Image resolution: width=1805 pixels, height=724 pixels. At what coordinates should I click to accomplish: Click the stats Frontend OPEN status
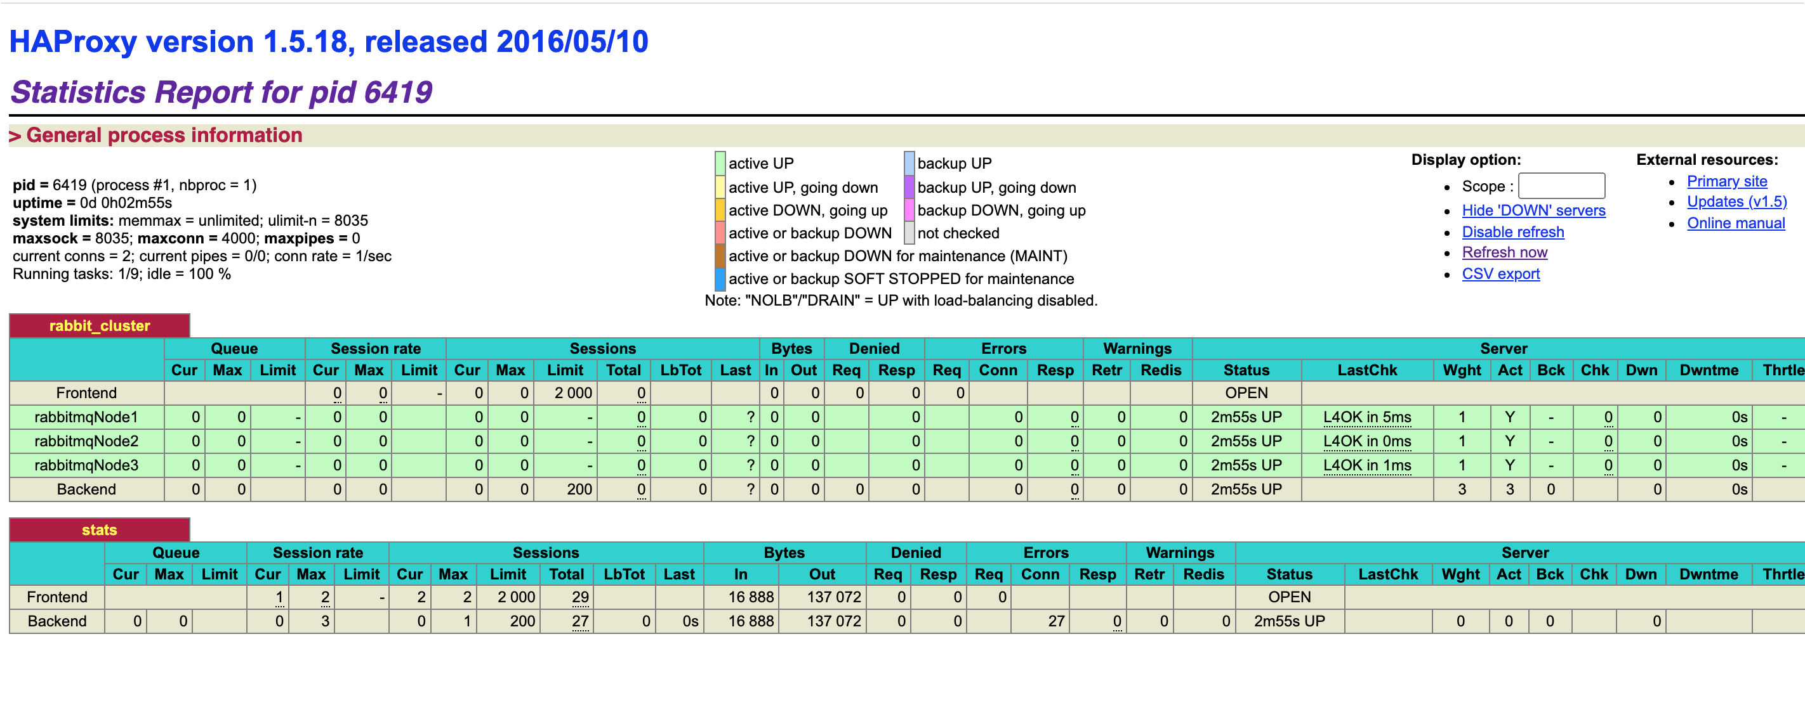point(1289,597)
